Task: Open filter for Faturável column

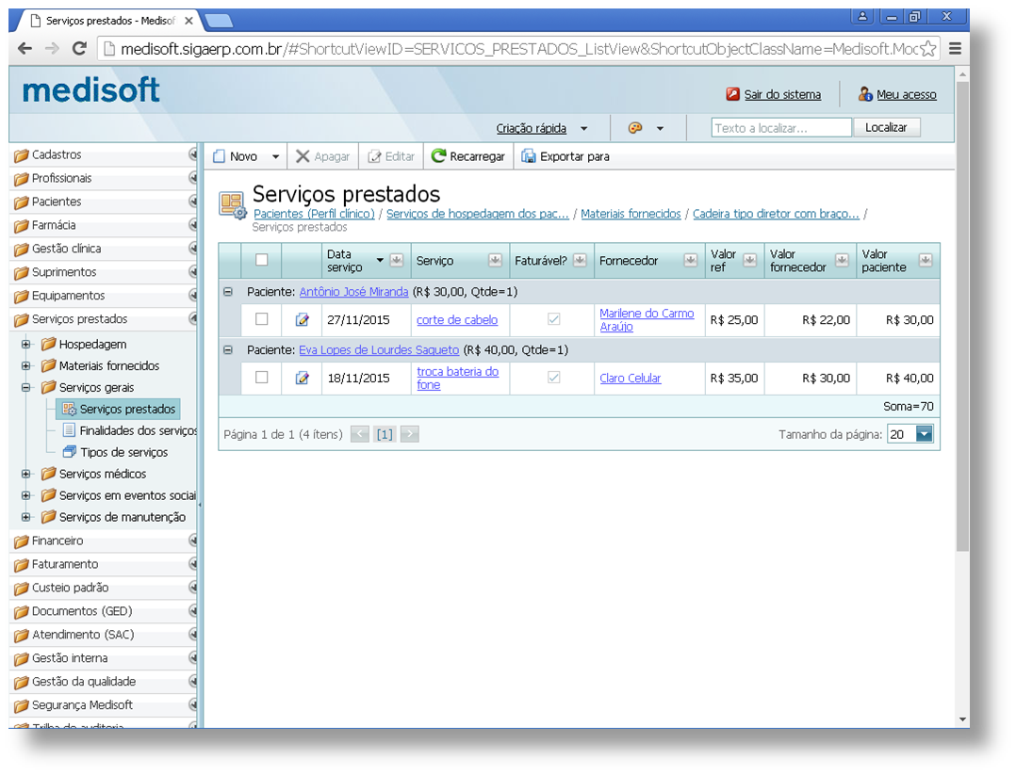Action: pyautogui.click(x=580, y=260)
